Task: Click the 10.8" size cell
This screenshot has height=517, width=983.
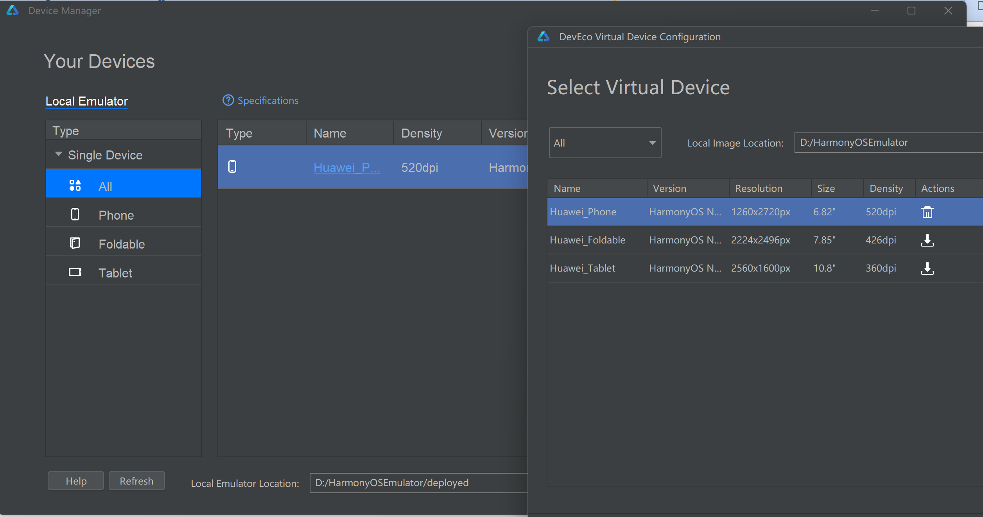Action: 824,268
